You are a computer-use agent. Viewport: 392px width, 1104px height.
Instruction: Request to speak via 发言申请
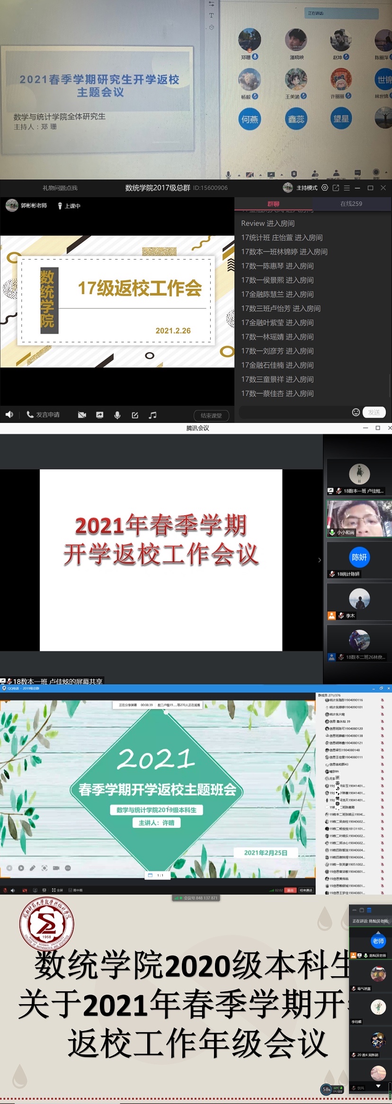(43, 414)
